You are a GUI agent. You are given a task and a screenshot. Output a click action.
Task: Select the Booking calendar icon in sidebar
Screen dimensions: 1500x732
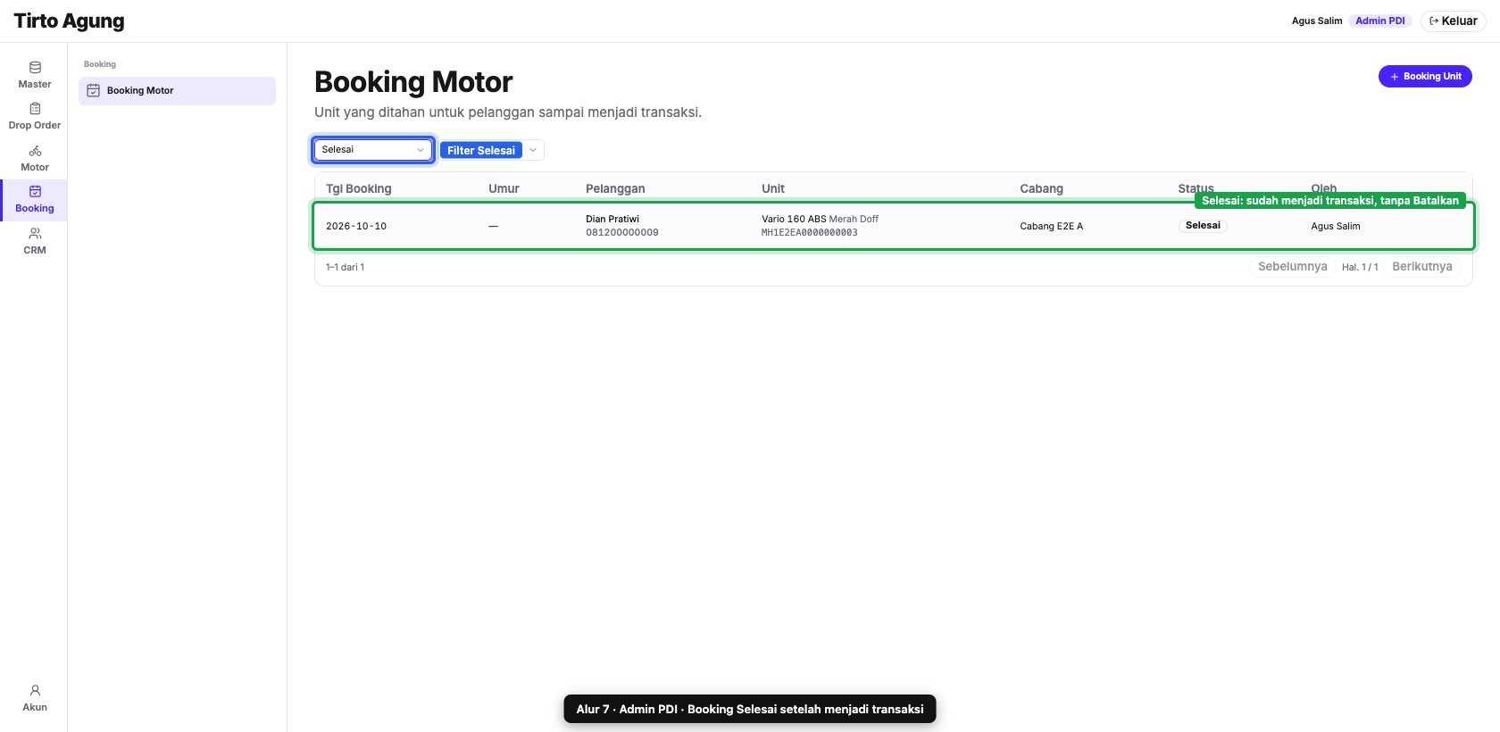click(x=35, y=191)
